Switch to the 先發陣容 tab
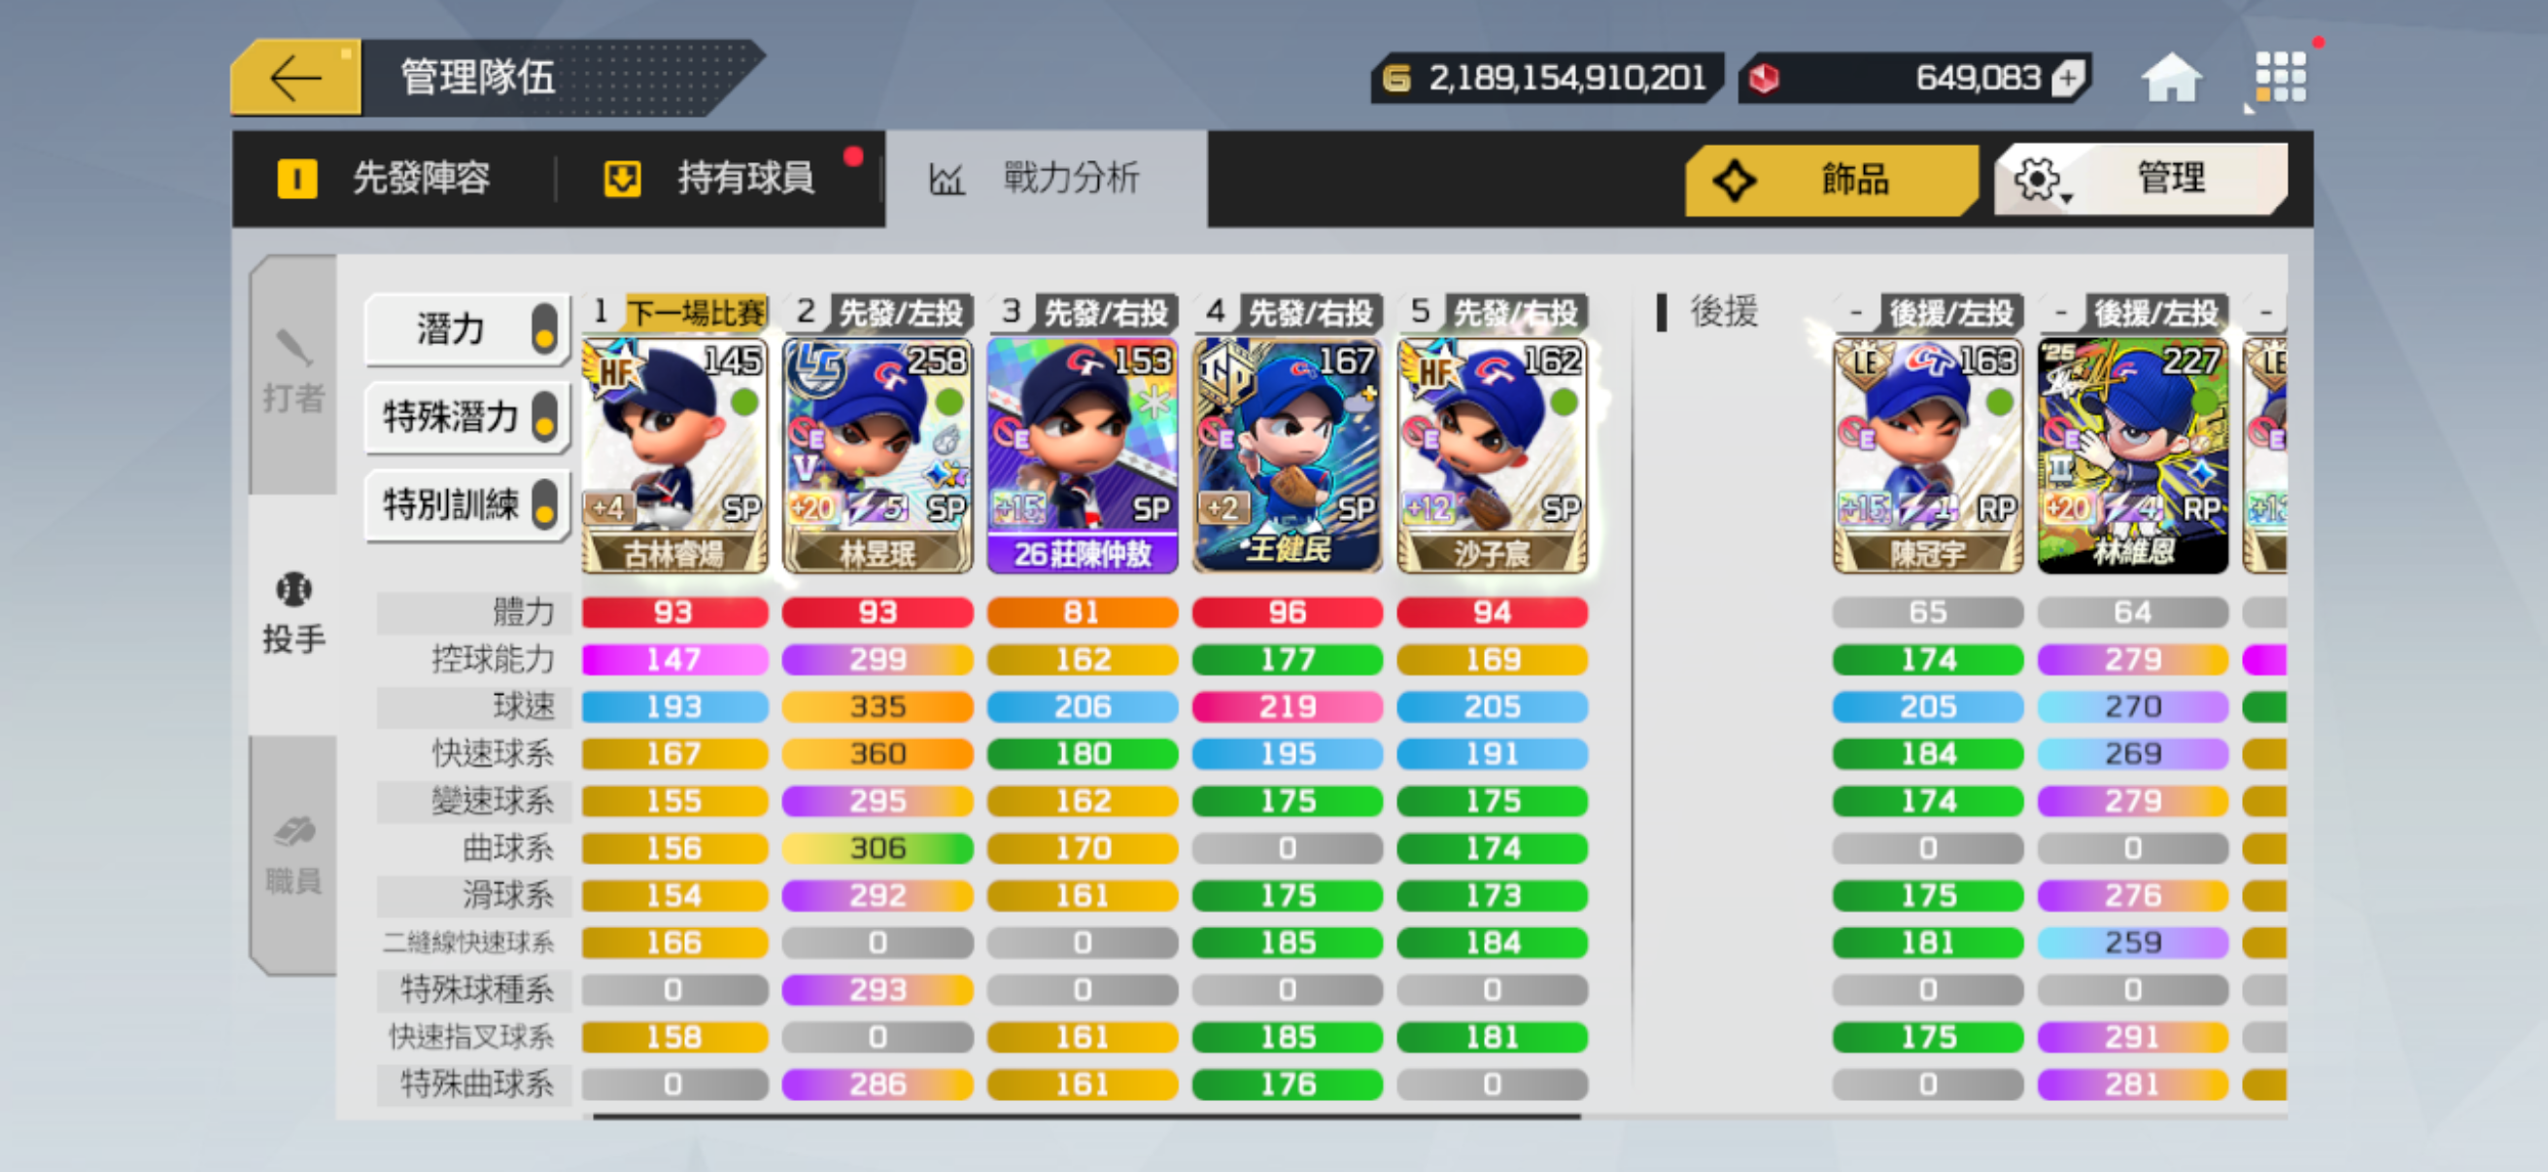This screenshot has height=1172, width=2548. pos(394,179)
